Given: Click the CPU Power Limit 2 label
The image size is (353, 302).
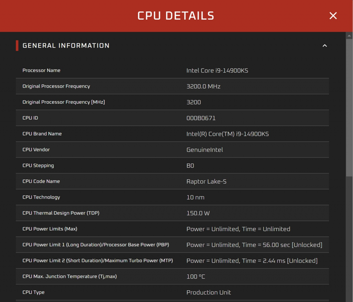Looking at the screenshot, I should 98,261.
